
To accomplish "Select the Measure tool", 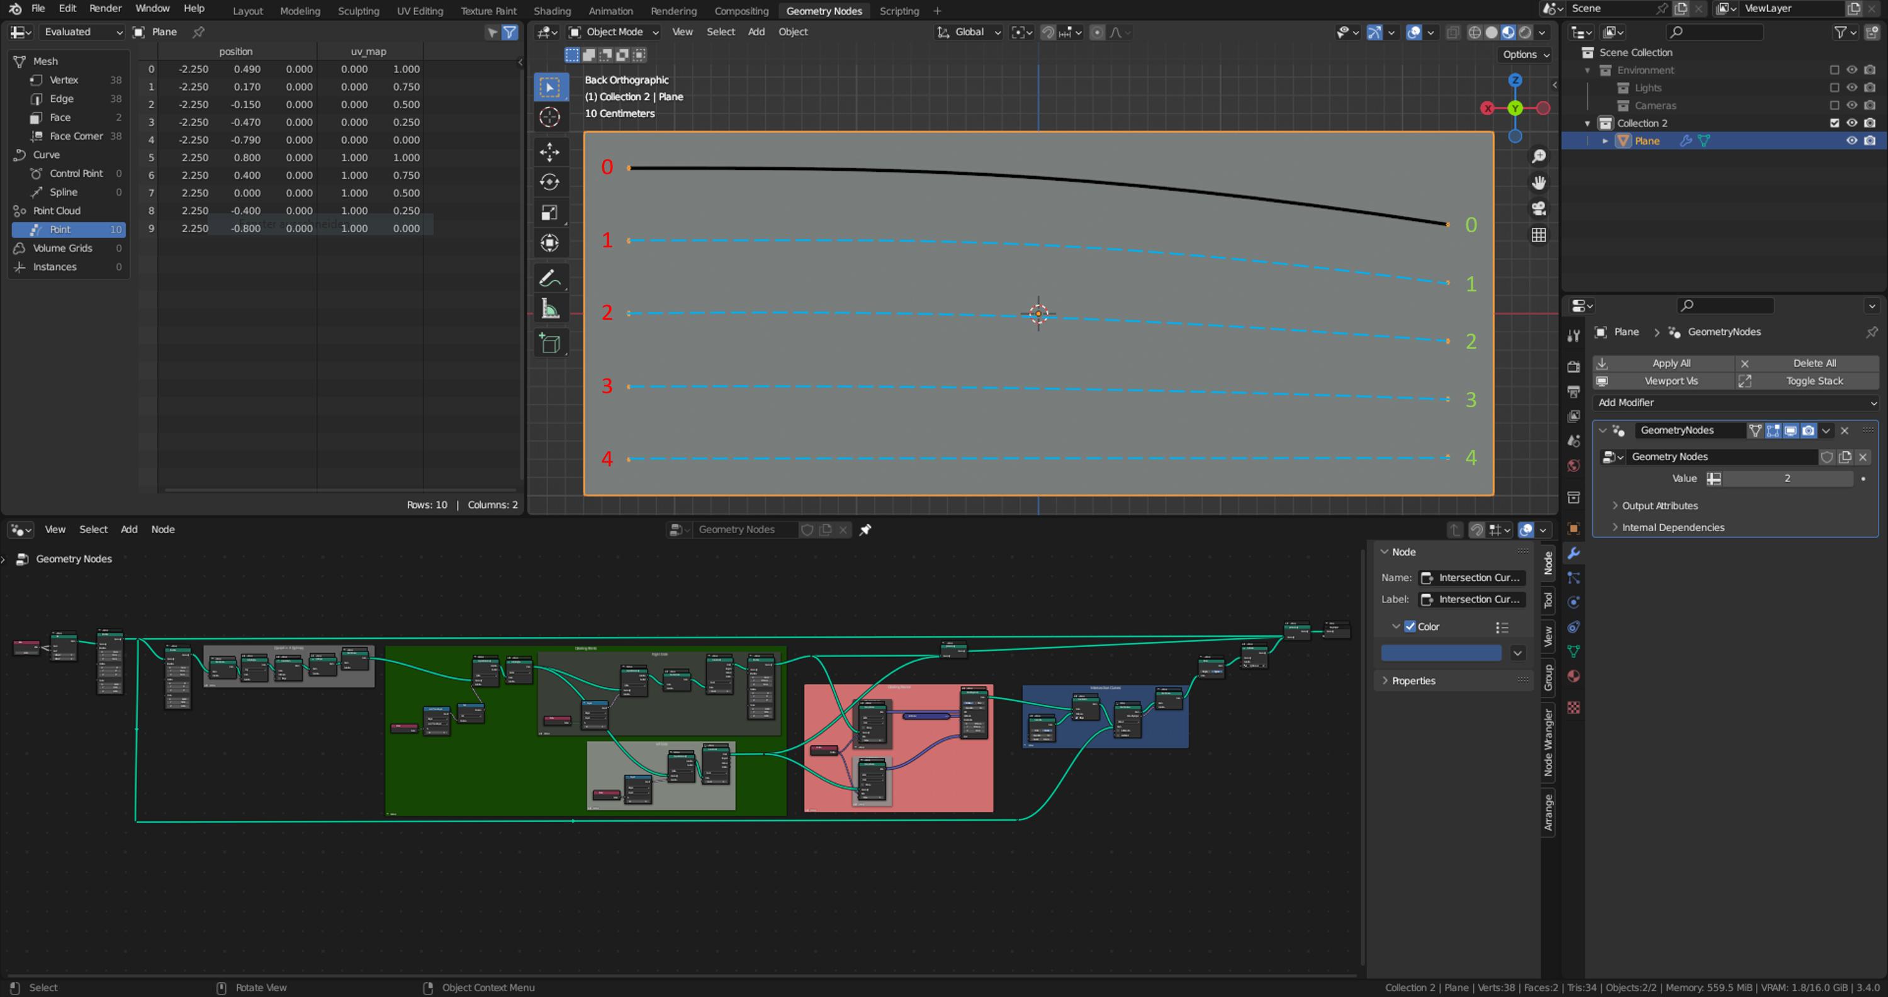I will tap(549, 310).
